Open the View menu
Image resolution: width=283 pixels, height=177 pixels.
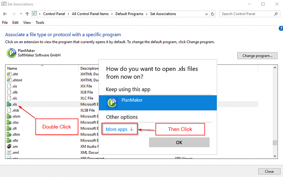click(x=27, y=23)
